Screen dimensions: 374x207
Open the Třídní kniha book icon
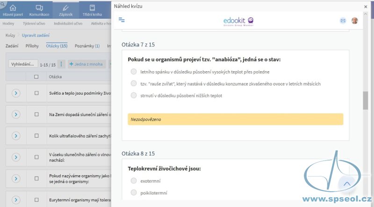pos(92,8)
